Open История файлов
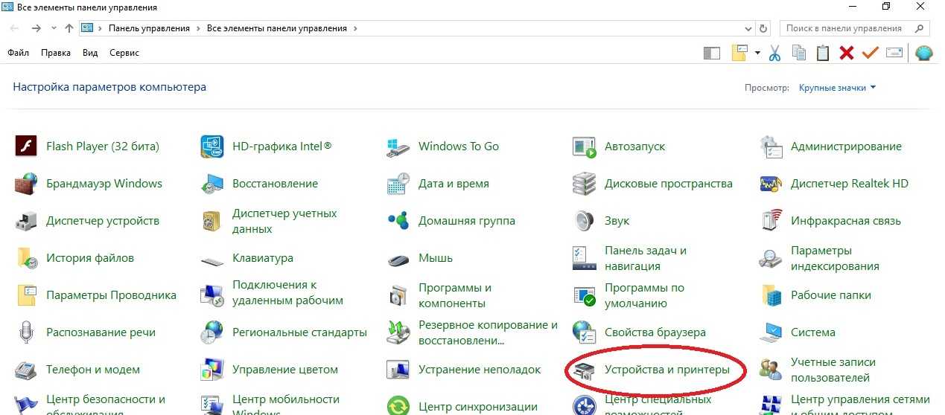The height and width of the screenshot is (415, 945). (x=74, y=258)
